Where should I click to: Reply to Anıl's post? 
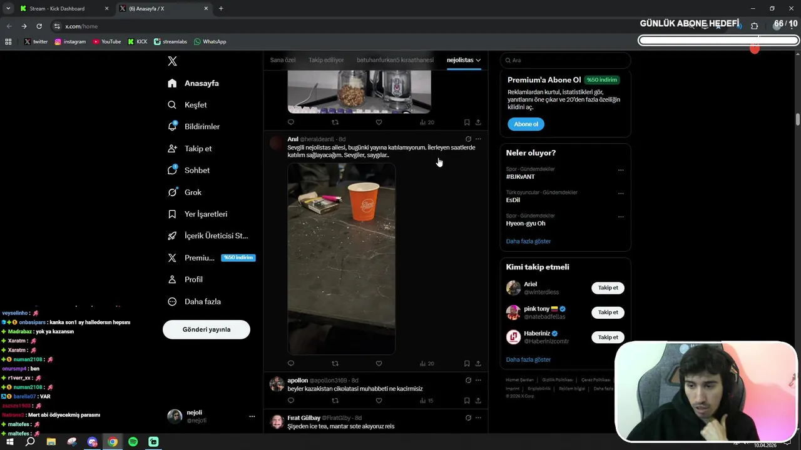[x=291, y=363]
